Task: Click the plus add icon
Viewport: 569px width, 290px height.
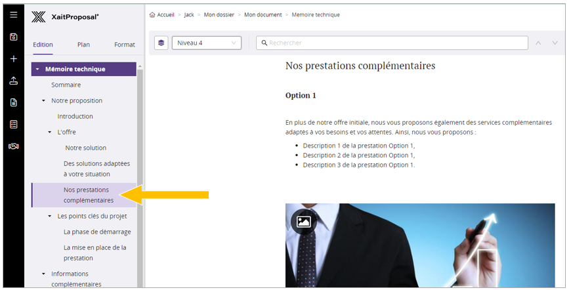Action: [x=13, y=59]
